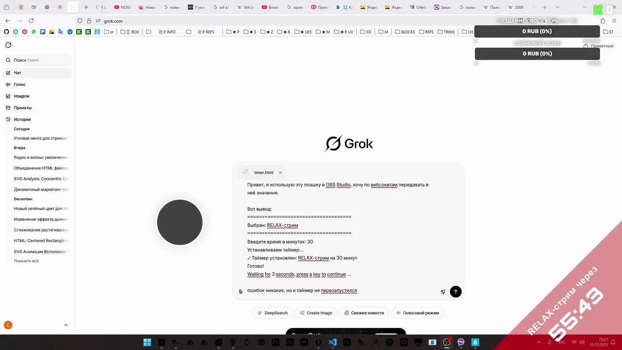Switch to the NOXX YouTube tab

123,7
